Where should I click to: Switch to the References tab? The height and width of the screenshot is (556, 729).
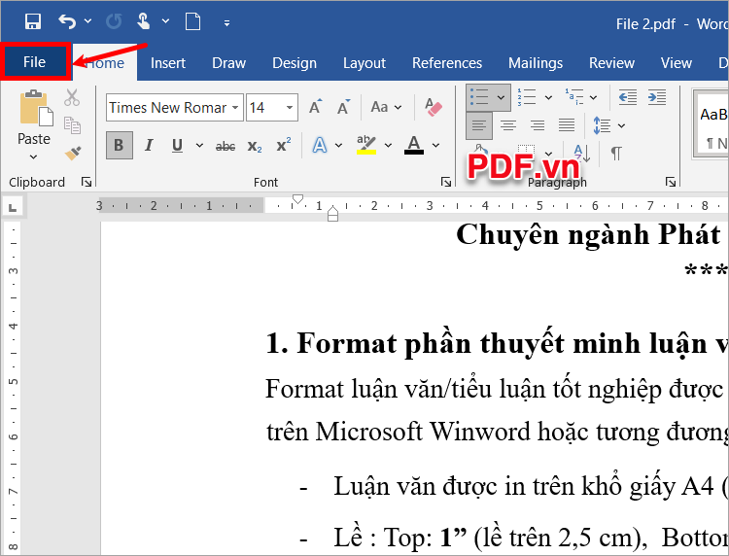pyautogui.click(x=447, y=62)
